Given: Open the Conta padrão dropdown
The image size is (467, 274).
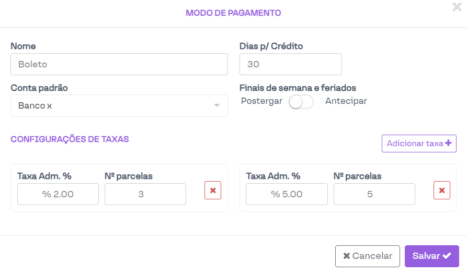Looking at the screenshot, I should pos(119,105).
